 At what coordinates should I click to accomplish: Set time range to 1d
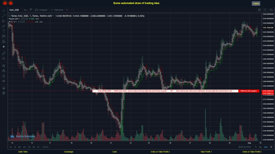click(x=38, y=147)
